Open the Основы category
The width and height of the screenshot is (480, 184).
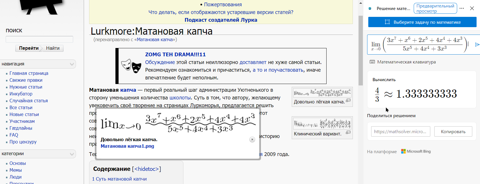(18, 163)
